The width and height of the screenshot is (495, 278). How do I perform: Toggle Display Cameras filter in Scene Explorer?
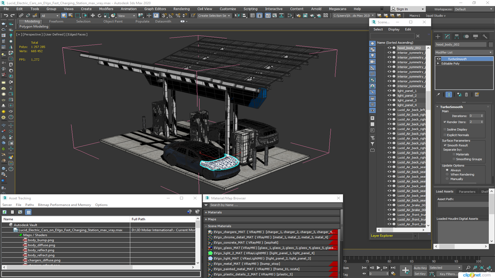click(373, 62)
